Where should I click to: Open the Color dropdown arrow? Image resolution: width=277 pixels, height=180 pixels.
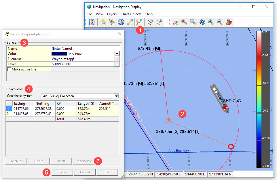click(x=117, y=54)
